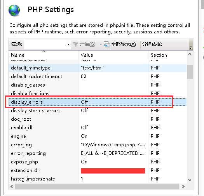Click the vertical scrollbar up arrow

[190, 54]
